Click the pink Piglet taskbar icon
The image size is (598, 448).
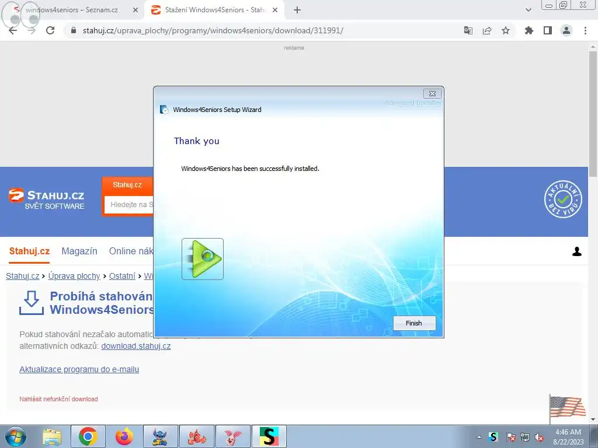[233, 436]
